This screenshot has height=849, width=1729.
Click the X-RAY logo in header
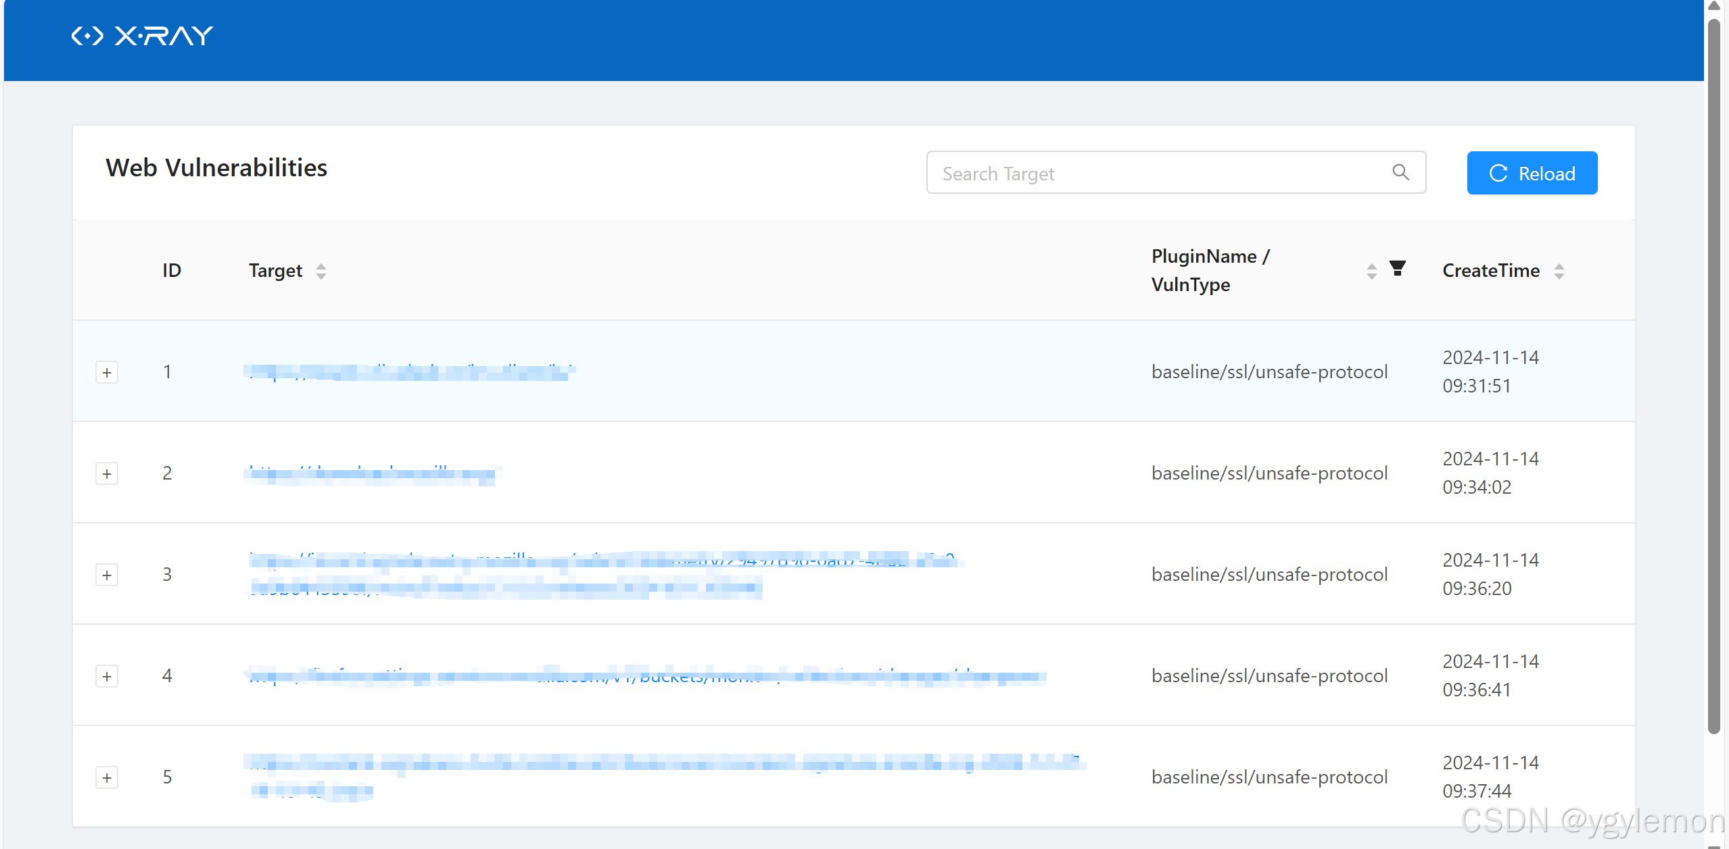tap(142, 36)
